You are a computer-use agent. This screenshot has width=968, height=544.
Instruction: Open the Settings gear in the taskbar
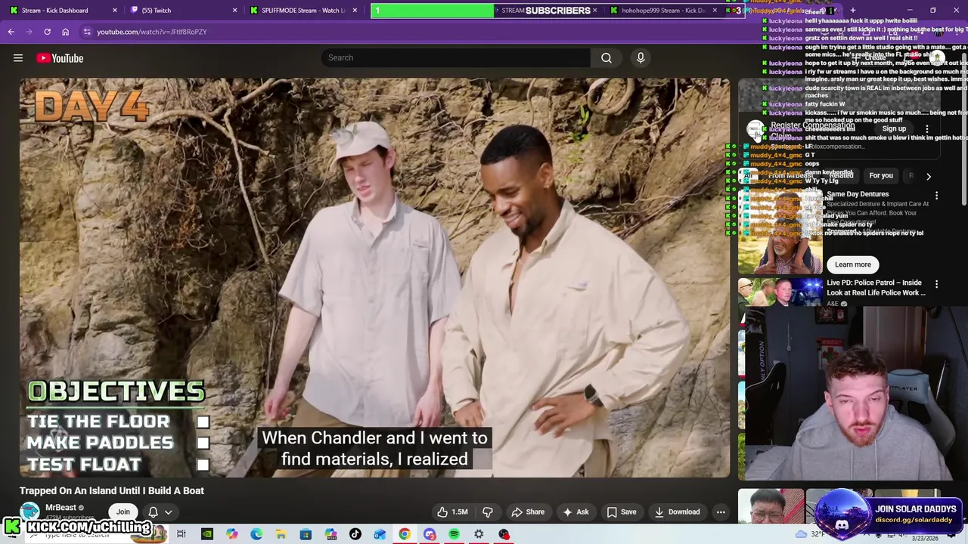[x=479, y=534]
